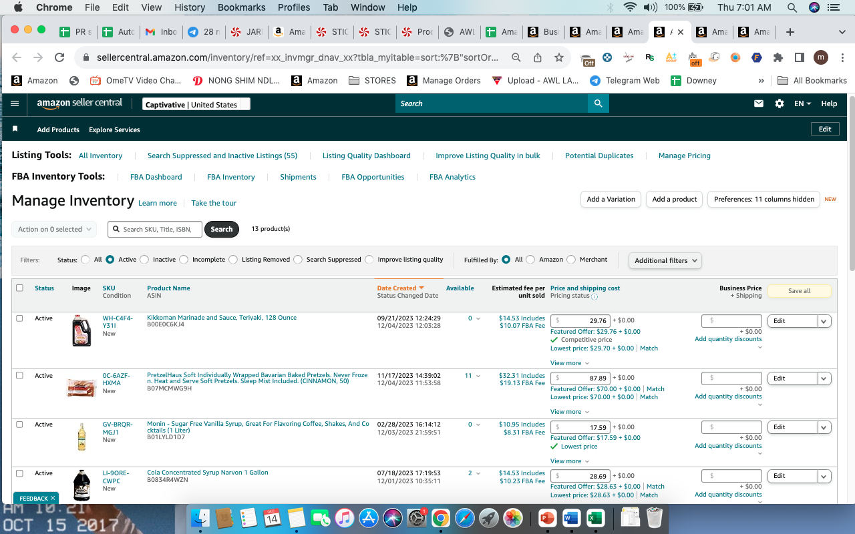This screenshot has width=855, height=534.
Task: Open the Edit dropdown arrow for Kikkoman row
Action: pos(825,321)
